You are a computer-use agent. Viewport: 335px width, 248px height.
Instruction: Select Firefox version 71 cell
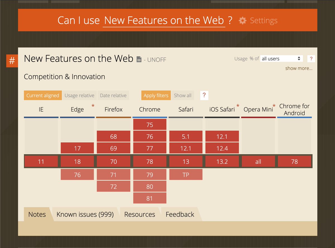point(114,175)
